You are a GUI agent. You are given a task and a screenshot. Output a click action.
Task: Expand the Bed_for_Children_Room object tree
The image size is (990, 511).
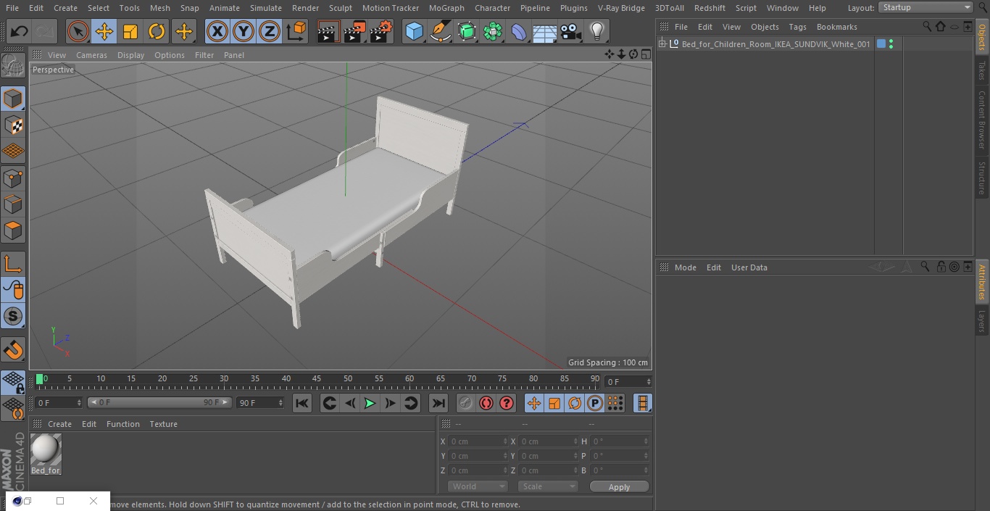[x=662, y=44]
